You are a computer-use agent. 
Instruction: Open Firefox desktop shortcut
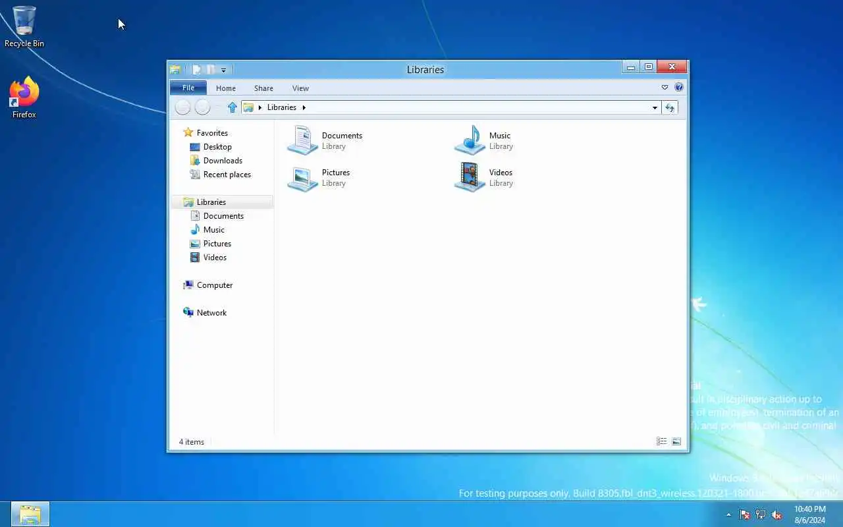click(24, 97)
